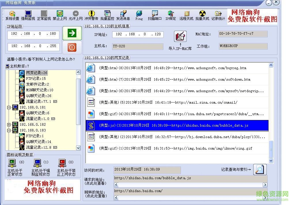Start scan with green arrow button
The image size is (295, 205).
(x=72, y=33)
